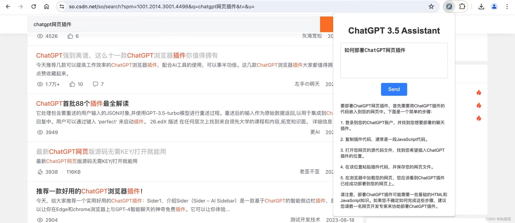The height and width of the screenshot is (223, 515).
Task: Click response step 3 about 打开源代码文件
Action: point(392,153)
